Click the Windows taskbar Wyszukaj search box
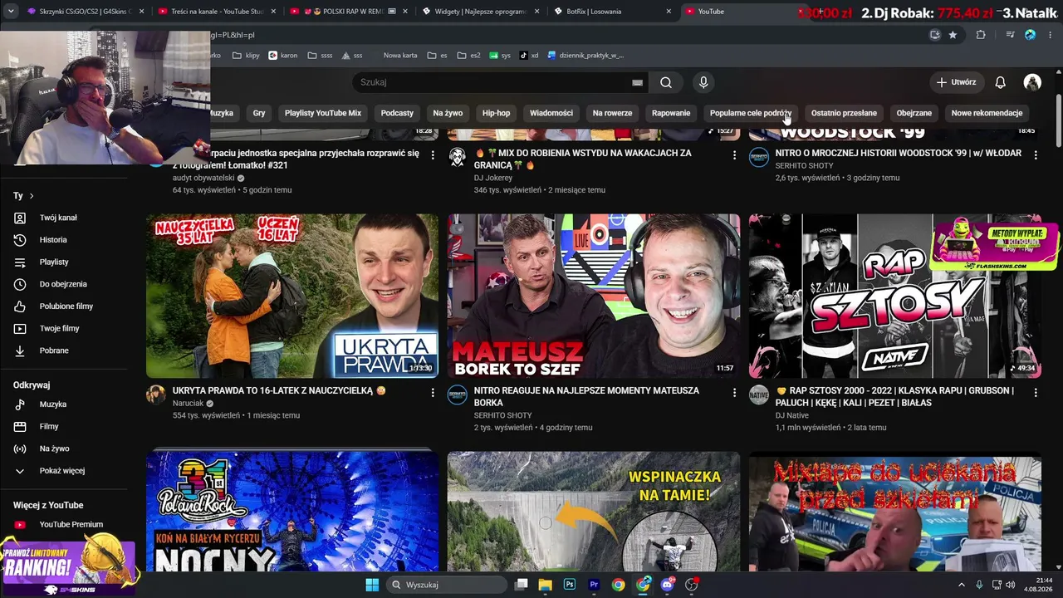Image resolution: width=1063 pixels, height=598 pixels. pyautogui.click(x=447, y=585)
